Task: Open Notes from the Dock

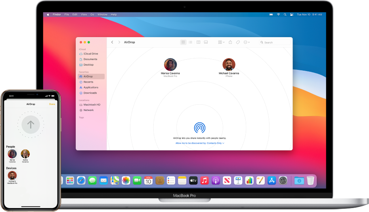Action: [x=182, y=180]
